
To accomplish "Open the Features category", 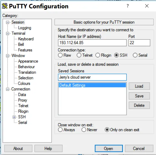I will coord(25,50).
